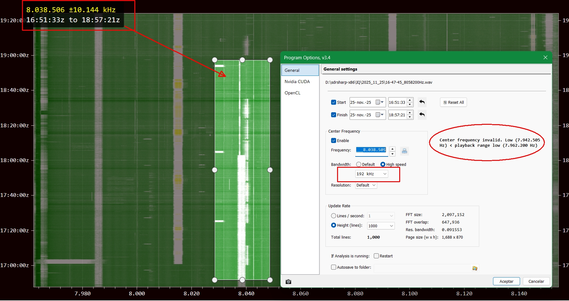Reset Start time with undo arrow

pyautogui.click(x=422, y=102)
